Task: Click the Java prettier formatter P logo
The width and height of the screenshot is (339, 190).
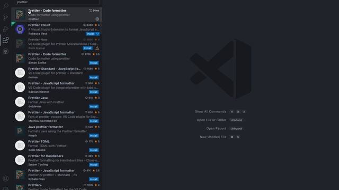Action: (20, 131)
